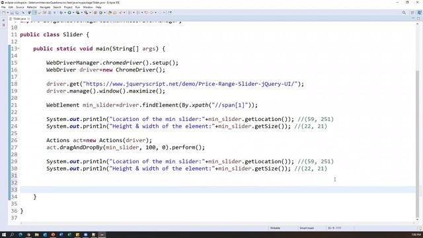Open Excel from the taskbar

coord(69,235)
